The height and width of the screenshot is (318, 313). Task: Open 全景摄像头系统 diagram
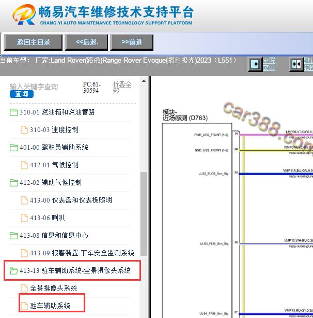53,288
